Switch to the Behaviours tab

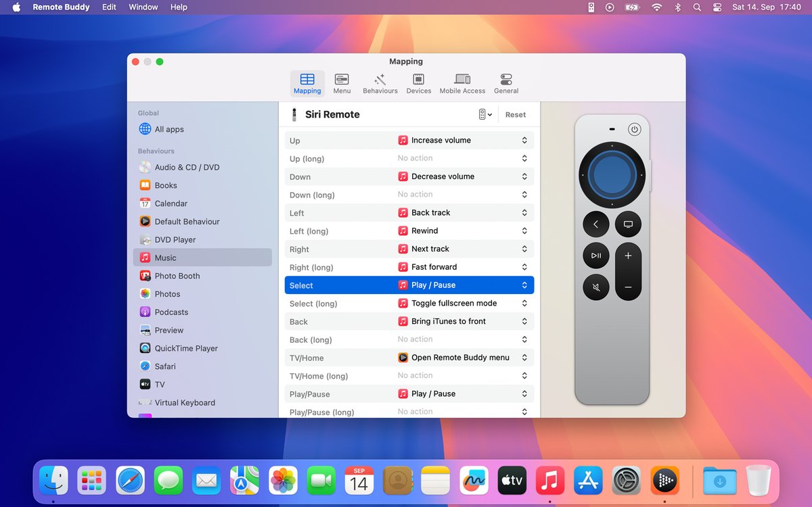[380, 84]
